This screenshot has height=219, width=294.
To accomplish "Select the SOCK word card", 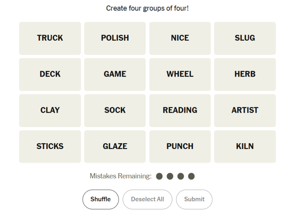I will pos(115,110).
